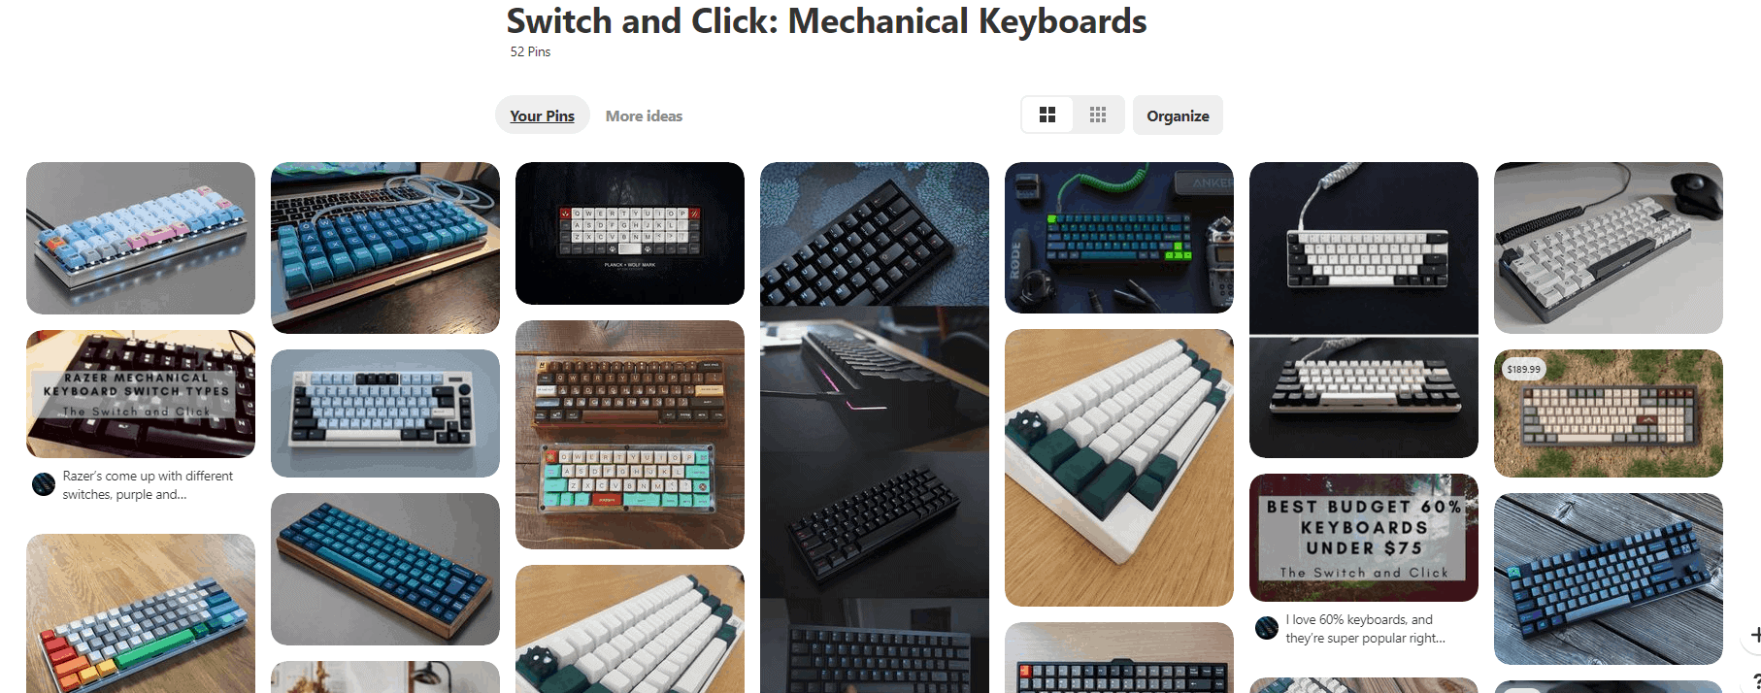Image resolution: width=1761 pixels, height=693 pixels.
Task: Open the pastel blue and pink keyboard pin
Action: 141,238
